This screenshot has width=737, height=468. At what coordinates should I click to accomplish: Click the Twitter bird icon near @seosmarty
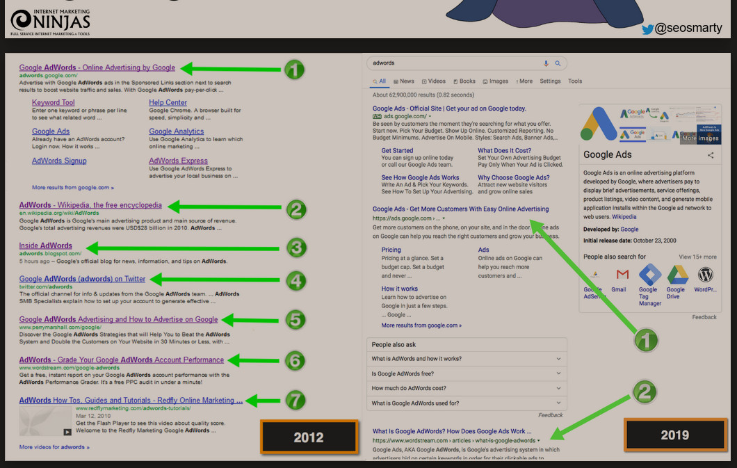pyautogui.click(x=648, y=30)
